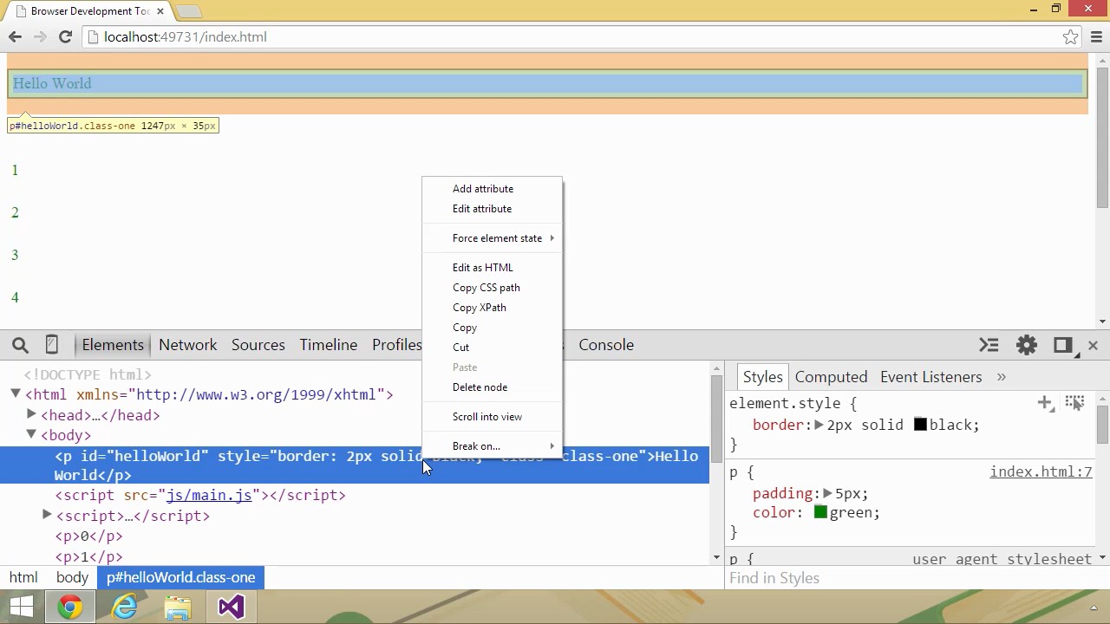Close the DevTools panel

pos(1093,345)
